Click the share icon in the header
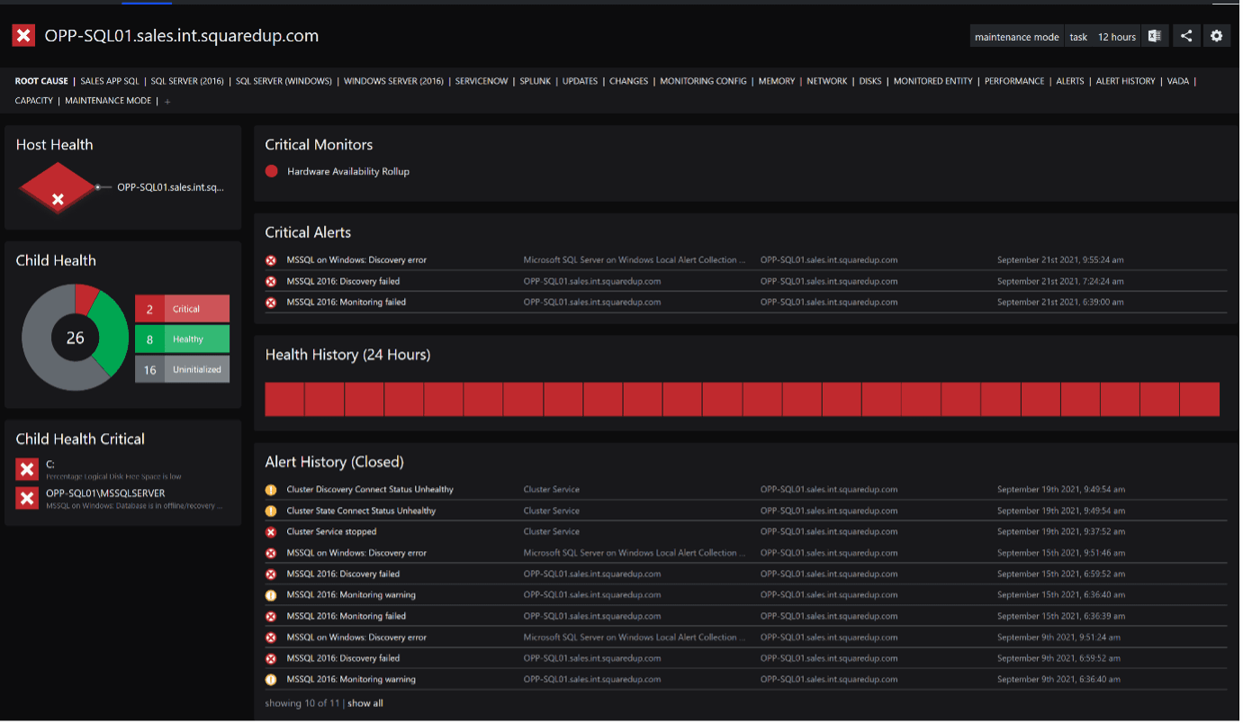Image resolution: width=1243 pixels, height=723 pixels. (1186, 36)
